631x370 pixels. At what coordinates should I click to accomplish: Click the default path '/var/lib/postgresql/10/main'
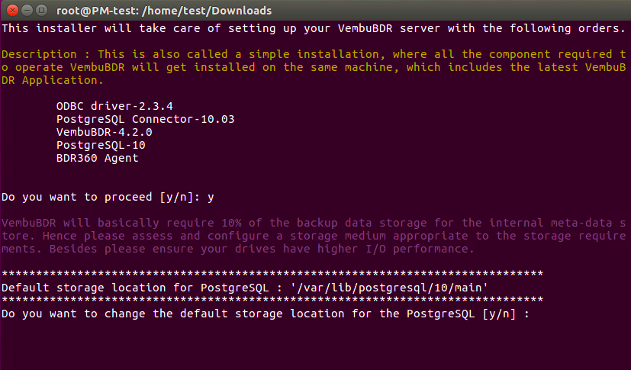point(389,288)
